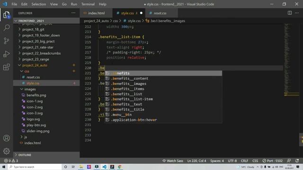Select .benefits__list-item autocomplete suggestion
The image size is (303, 170).
tap(163, 99)
